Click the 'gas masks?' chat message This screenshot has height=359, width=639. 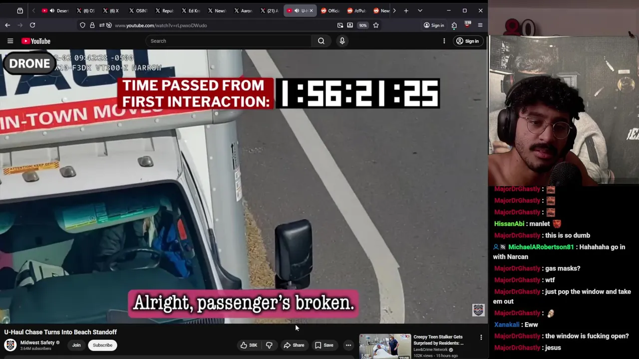pos(563,268)
